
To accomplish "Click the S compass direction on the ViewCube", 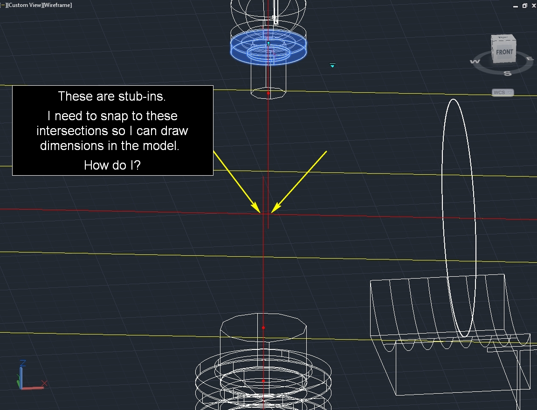I will pos(508,73).
